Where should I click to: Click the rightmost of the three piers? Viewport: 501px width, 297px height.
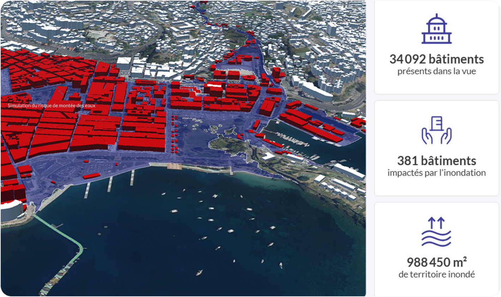pyautogui.click(x=132, y=177)
